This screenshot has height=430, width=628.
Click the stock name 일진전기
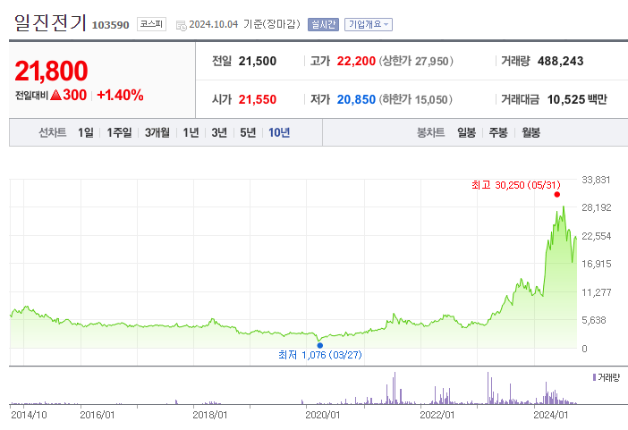point(50,22)
